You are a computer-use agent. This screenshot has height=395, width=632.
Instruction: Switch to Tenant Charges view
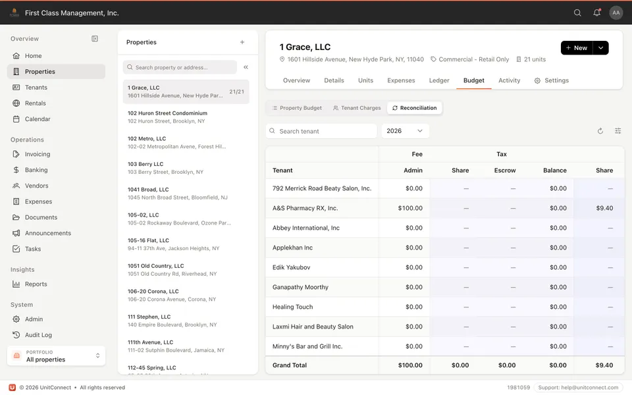tap(357, 108)
